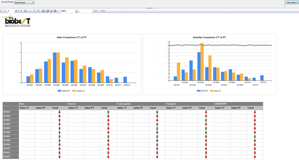Click the UNKNOWN red down arrow for 201012

[x=255, y=157]
